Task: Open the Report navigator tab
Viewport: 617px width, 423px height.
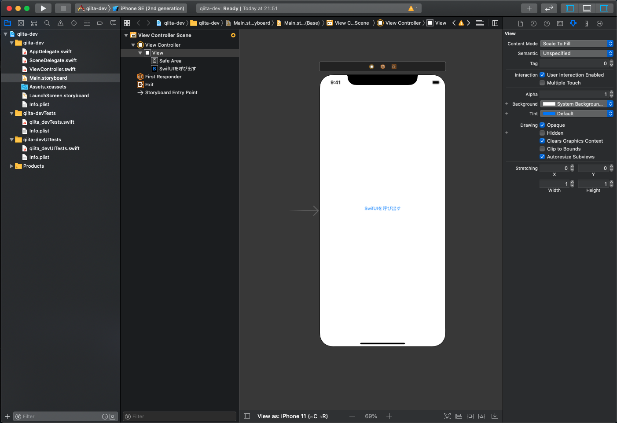Action: click(x=113, y=23)
